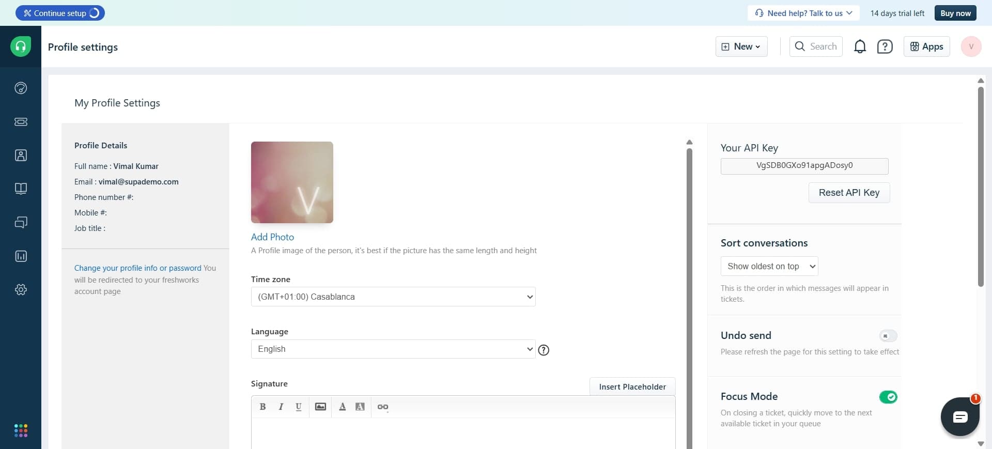Open the Freshworks app switcher dots
Viewport: 992px width, 449px height.
click(x=21, y=430)
